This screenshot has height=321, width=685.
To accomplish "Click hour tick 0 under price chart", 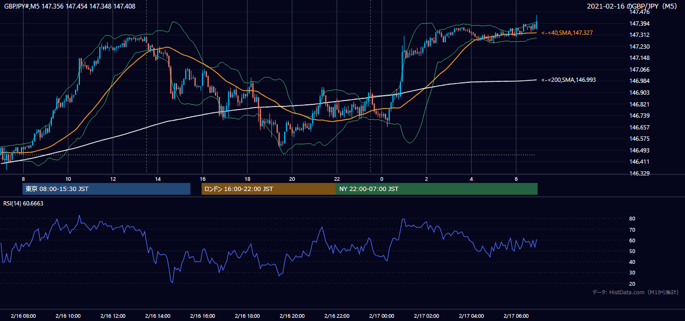I will (x=381, y=178).
